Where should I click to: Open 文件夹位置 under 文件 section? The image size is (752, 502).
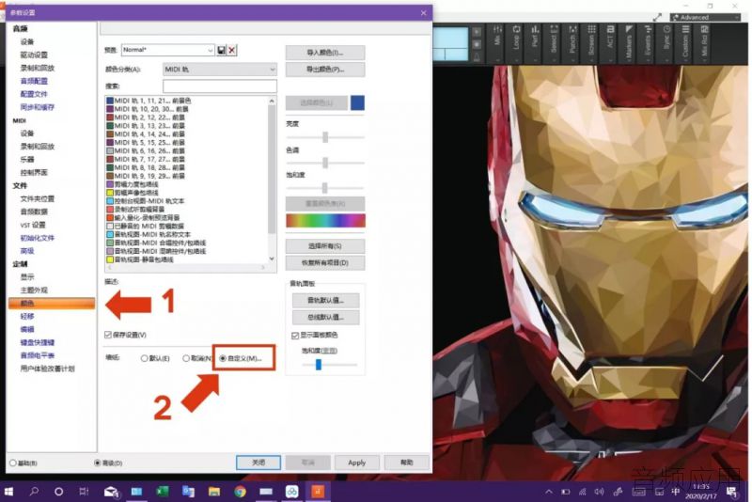tap(38, 198)
